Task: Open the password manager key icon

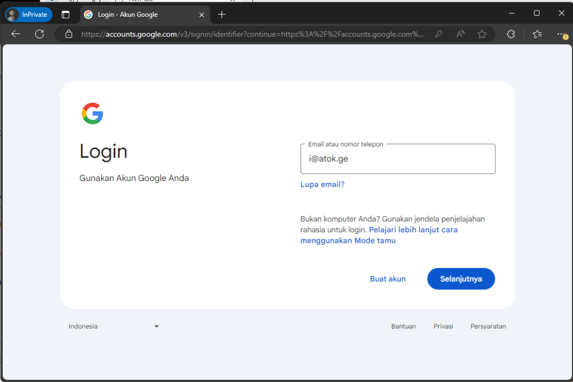Action: click(439, 34)
